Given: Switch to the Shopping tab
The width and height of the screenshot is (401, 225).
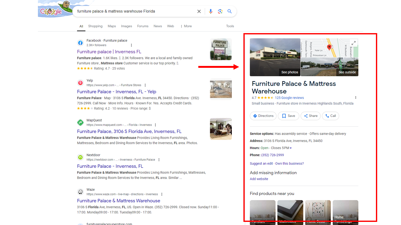Looking at the screenshot, I should 95,26.
